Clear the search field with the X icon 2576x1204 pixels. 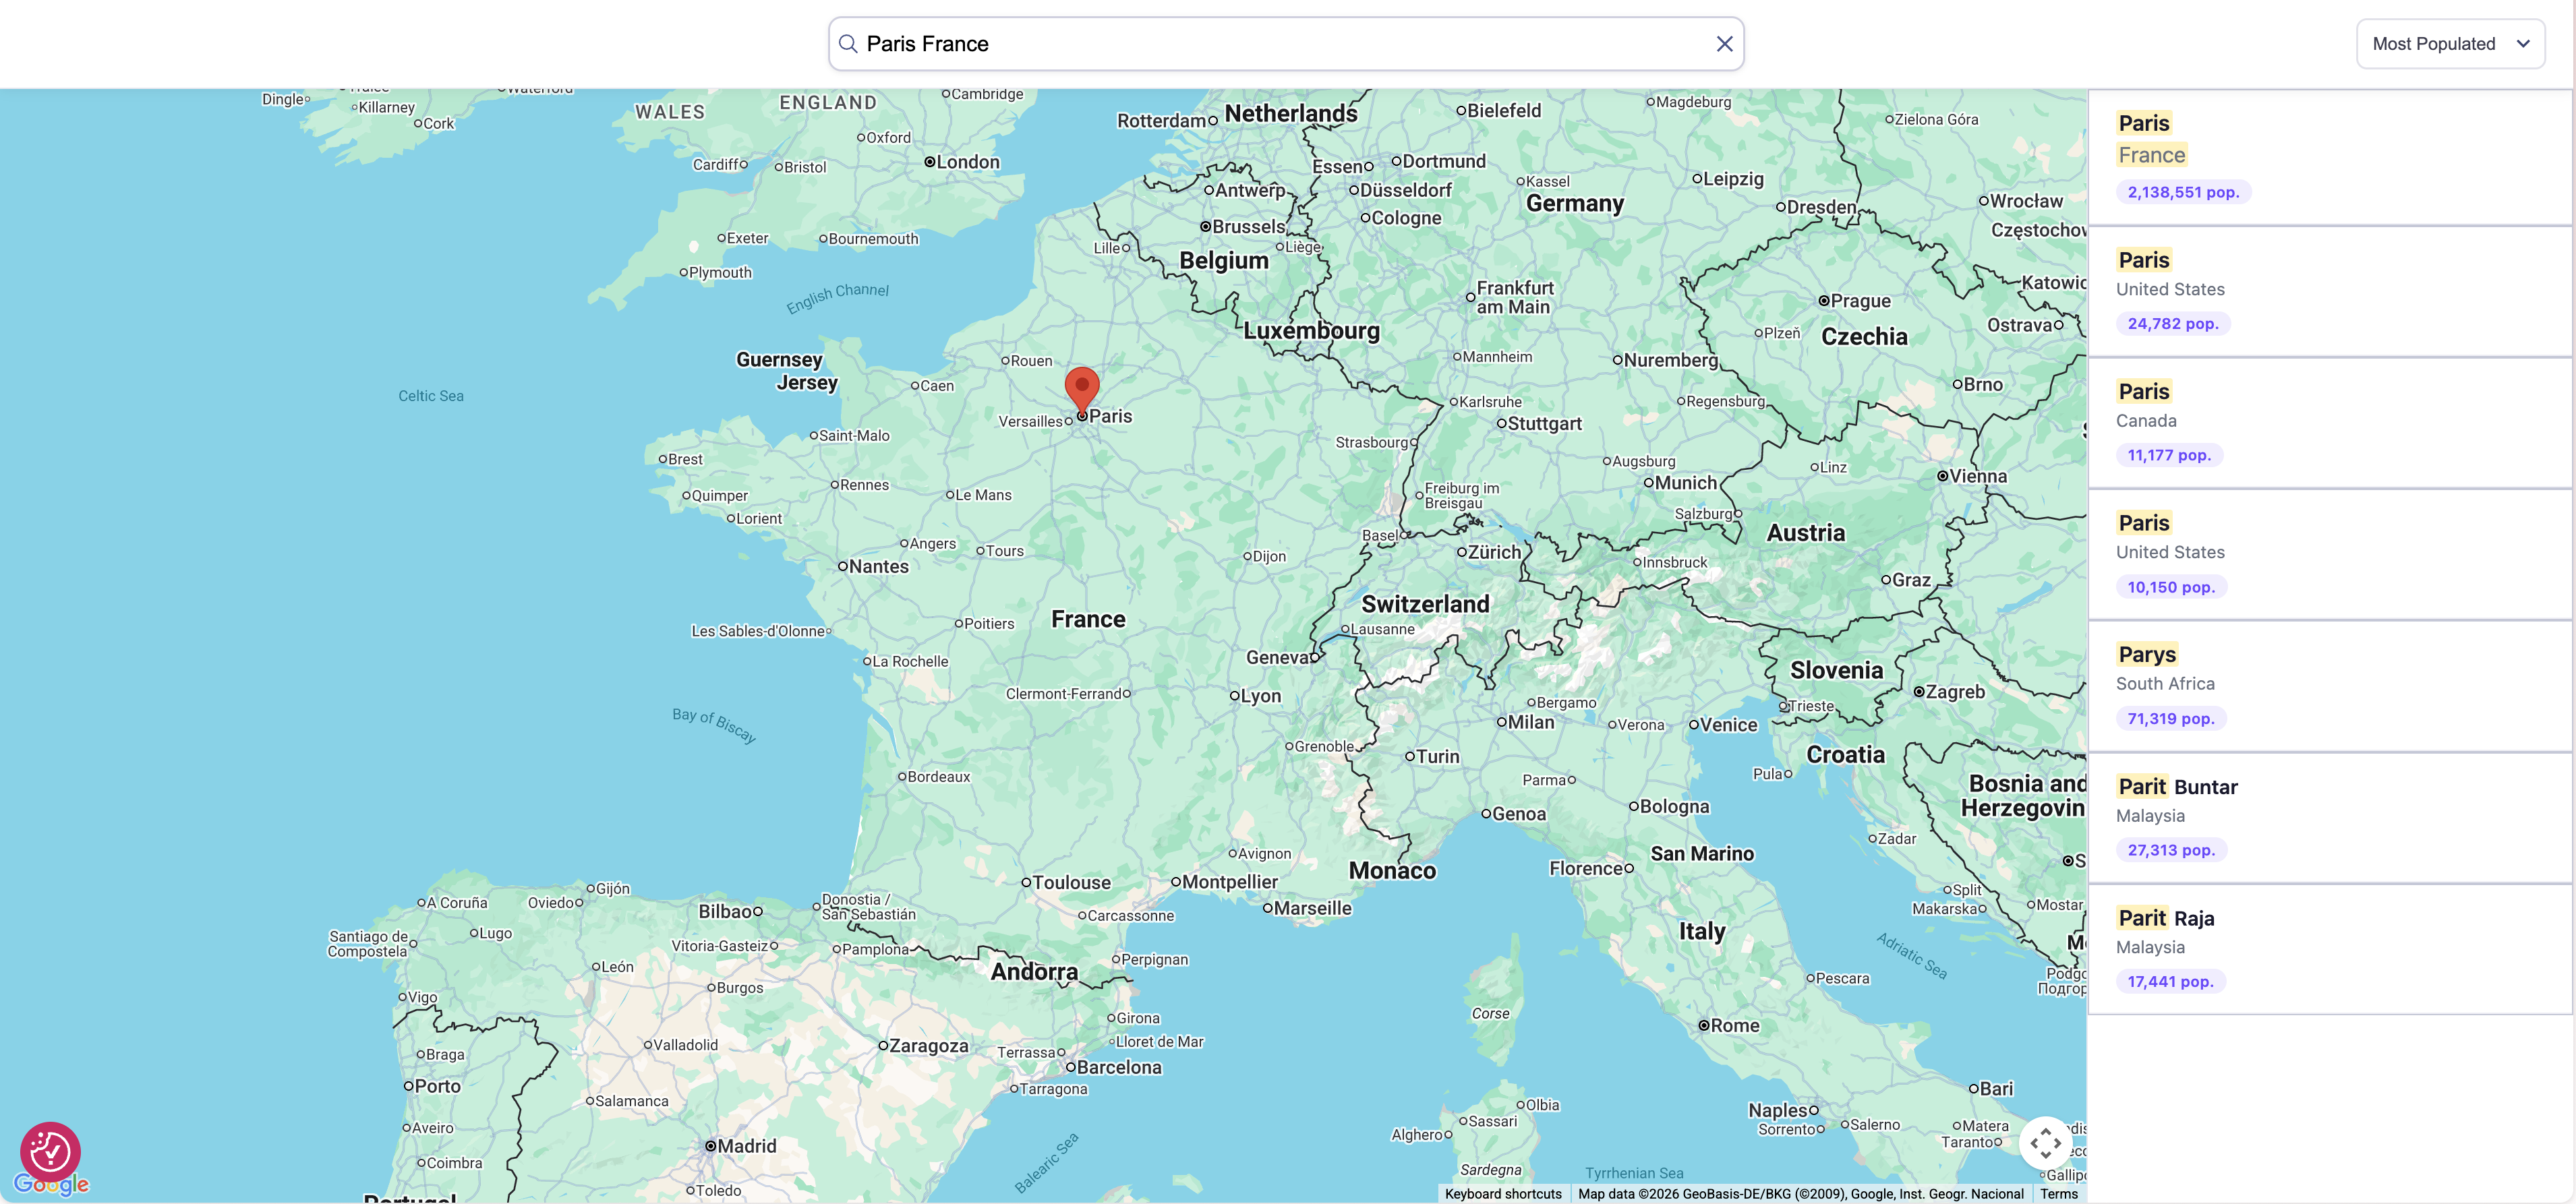pyautogui.click(x=1724, y=44)
